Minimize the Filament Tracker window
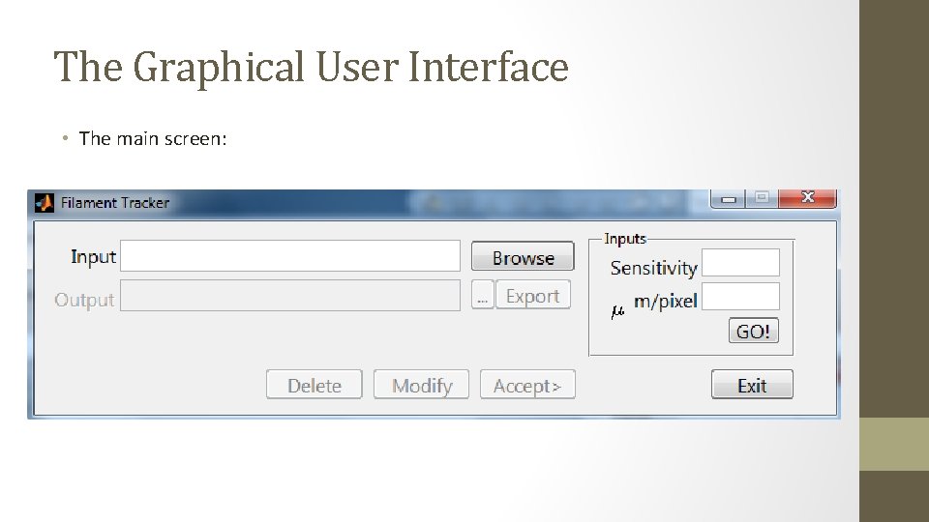Viewport: 929px width, 522px height. (x=728, y=199)
